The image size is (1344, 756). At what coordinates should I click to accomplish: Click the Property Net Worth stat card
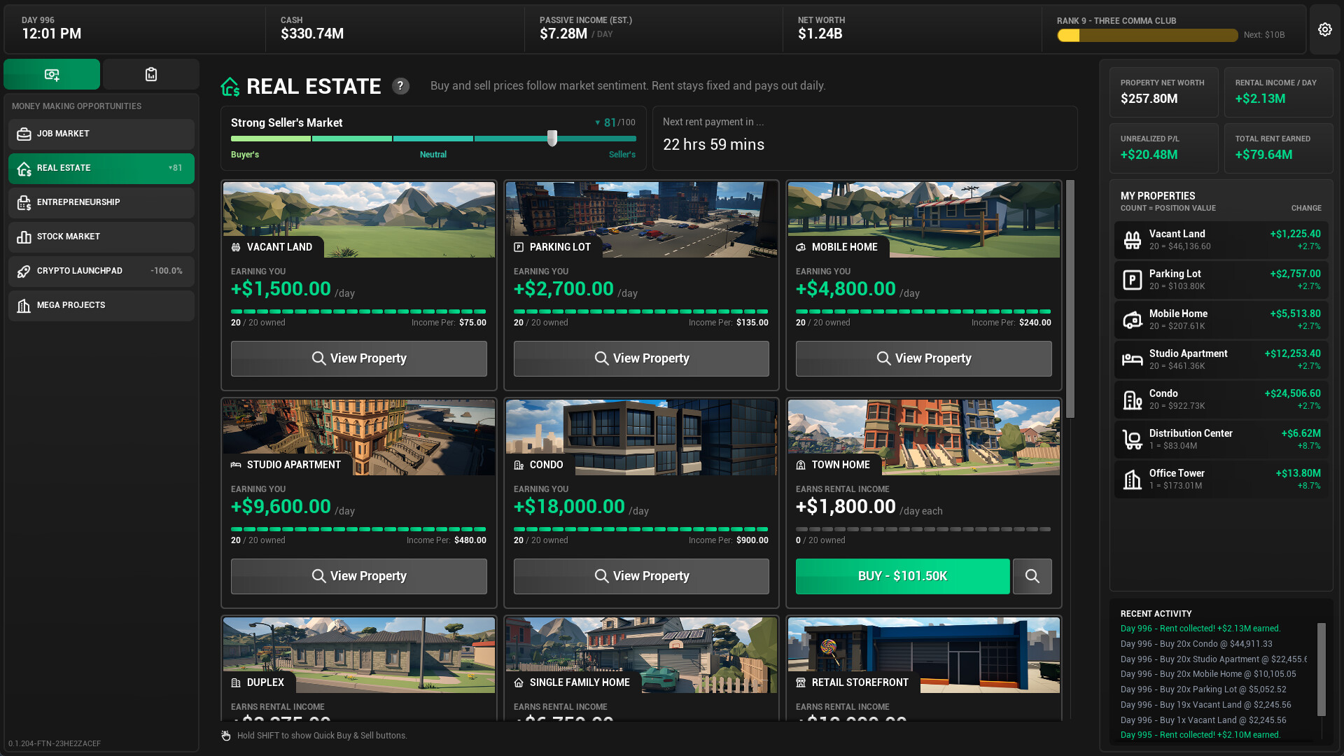[1164, 92]
